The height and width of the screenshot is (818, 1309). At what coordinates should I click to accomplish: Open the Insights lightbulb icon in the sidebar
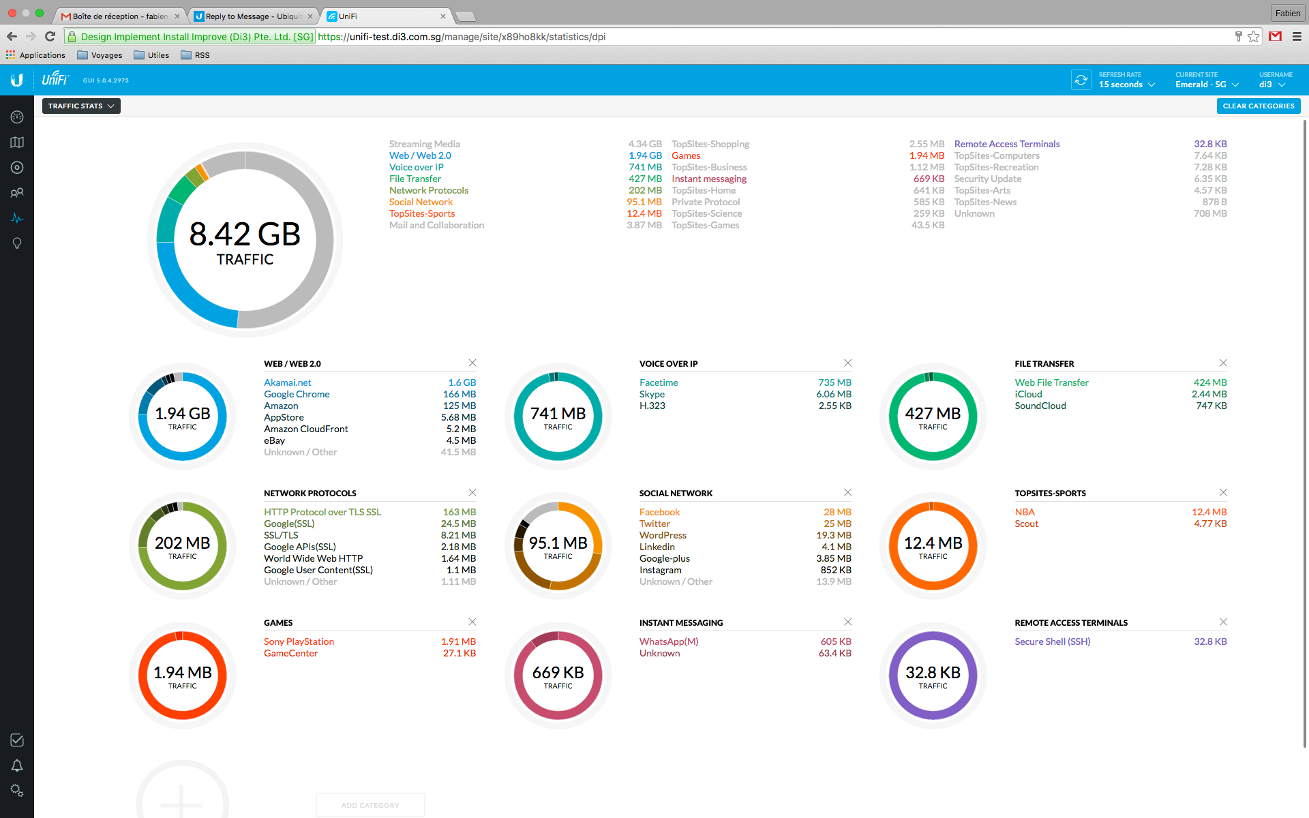click(17, 243)
